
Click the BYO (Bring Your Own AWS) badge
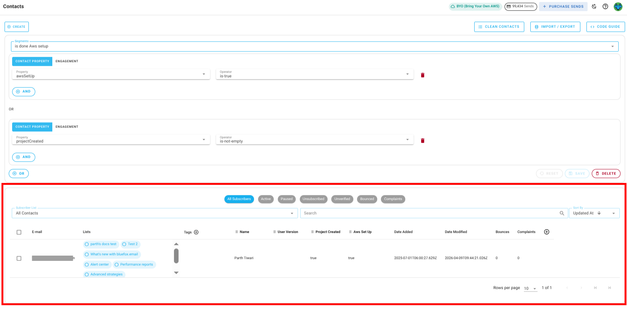[475, 6]
